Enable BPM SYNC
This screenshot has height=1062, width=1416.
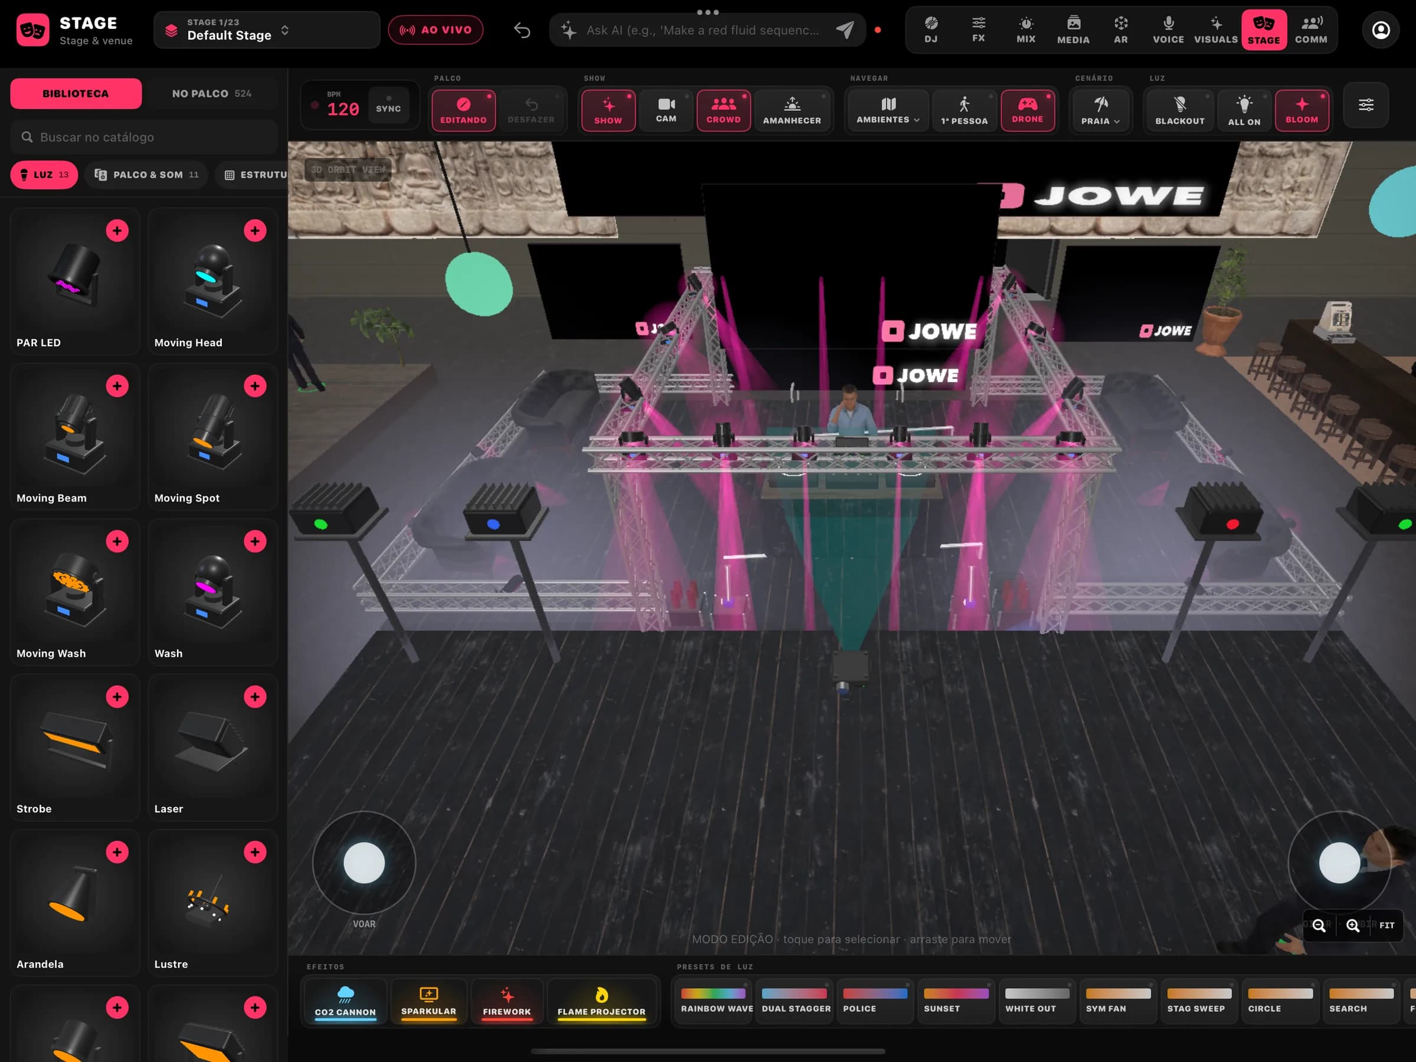[x=388, y=105]
